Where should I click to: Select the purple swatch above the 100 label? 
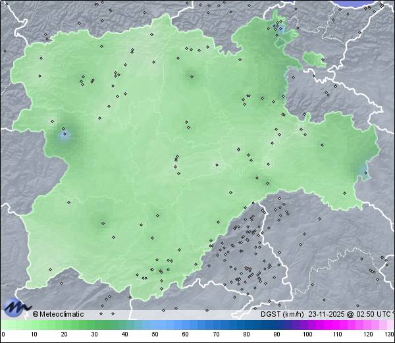[x=306, y=325]
